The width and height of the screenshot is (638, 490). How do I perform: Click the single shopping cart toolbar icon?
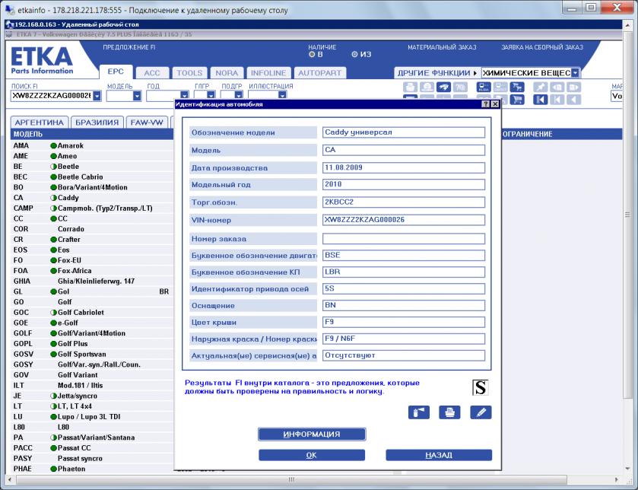517,100
